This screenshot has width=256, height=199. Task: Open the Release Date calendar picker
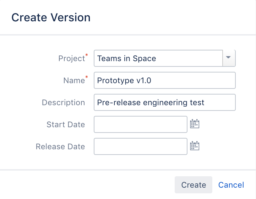point(195,146)
